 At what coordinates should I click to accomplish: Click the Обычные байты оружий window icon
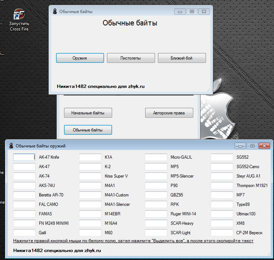coord(10,146)
